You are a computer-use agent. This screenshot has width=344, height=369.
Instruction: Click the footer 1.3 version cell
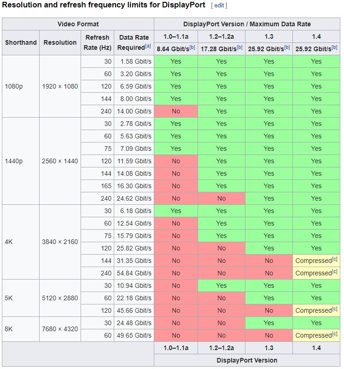269,348
